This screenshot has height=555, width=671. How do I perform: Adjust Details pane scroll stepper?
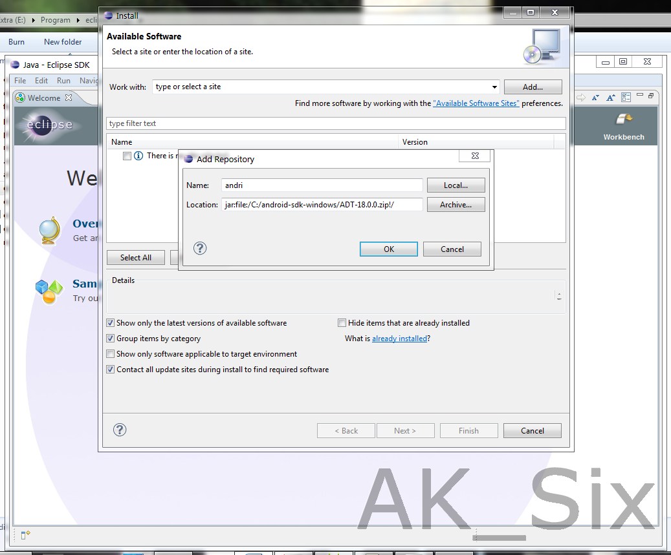click(559, 296)
